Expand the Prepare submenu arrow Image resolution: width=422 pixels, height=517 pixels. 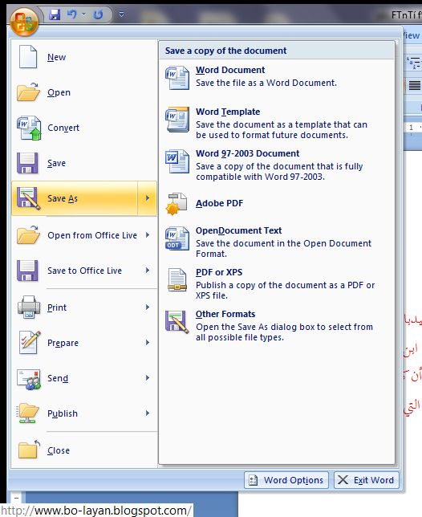click(x=148, y=343)
